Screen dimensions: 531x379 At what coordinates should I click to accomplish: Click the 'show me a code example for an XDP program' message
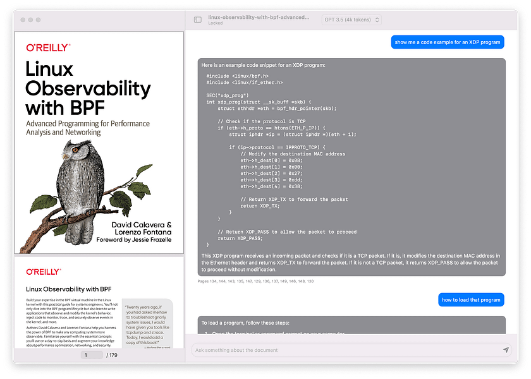click(x=448, y=42)
